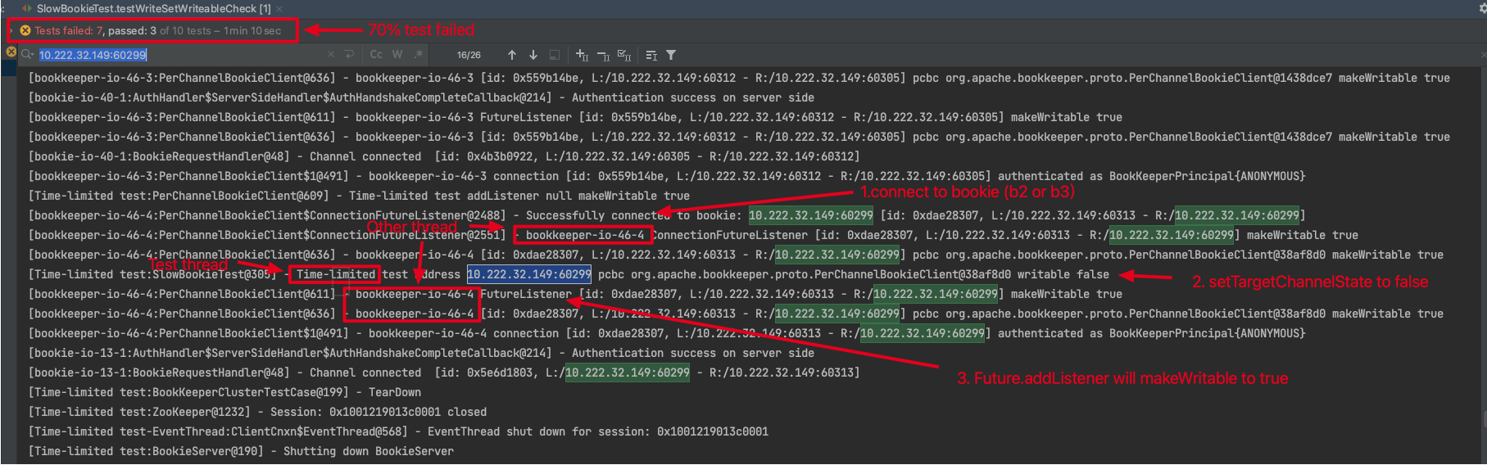Jump to next search occurrence arrow

point(533,55)
